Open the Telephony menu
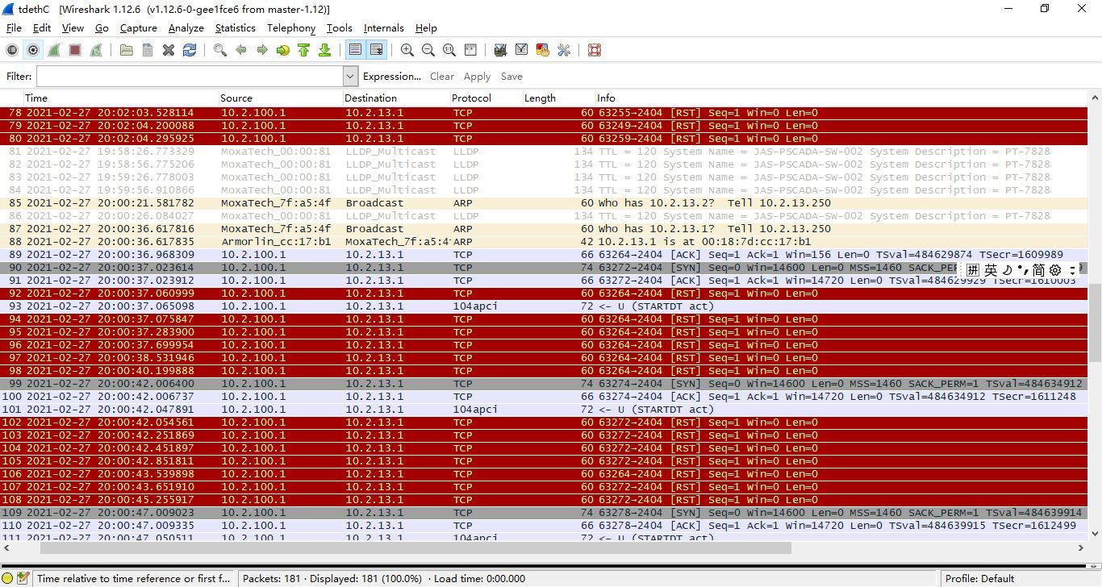This screenshot has width=1102, height=587. 291,27
